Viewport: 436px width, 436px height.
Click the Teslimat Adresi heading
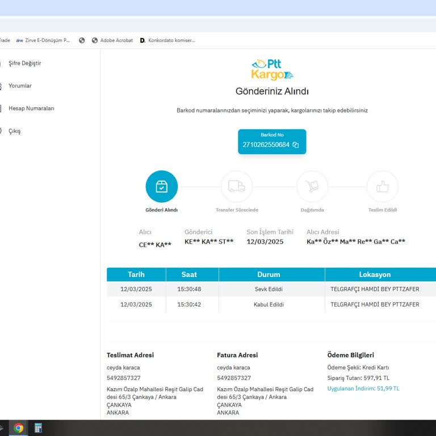point(130,355)
